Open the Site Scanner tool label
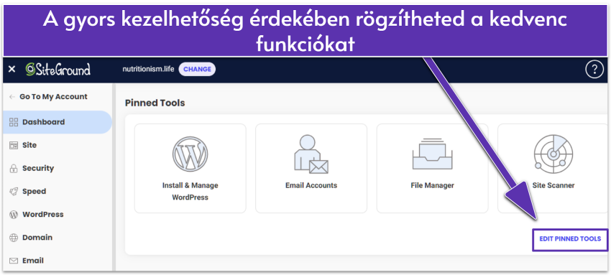 553,185
